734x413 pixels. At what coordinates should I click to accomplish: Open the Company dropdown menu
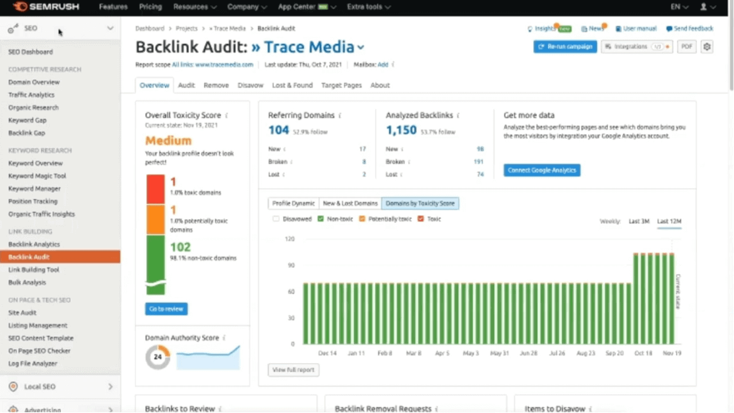pos(247,7)
